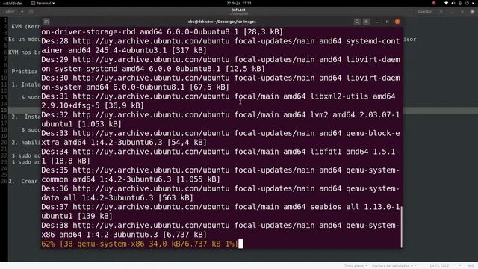478x269 pixels.
Task: Close the editor window info.txt
Action: click(x=472, y=12)
